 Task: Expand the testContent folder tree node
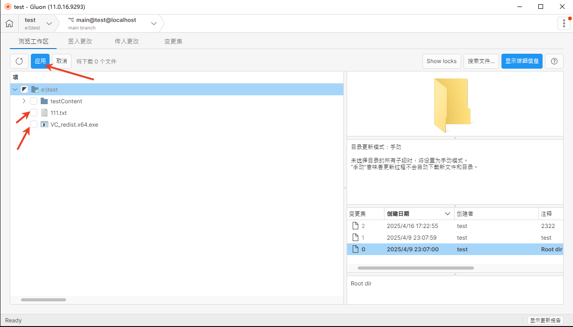coord(24,101)
